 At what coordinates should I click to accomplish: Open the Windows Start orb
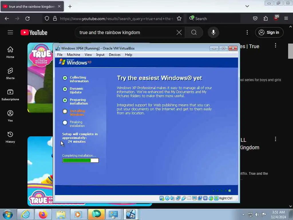click(8, 214)
